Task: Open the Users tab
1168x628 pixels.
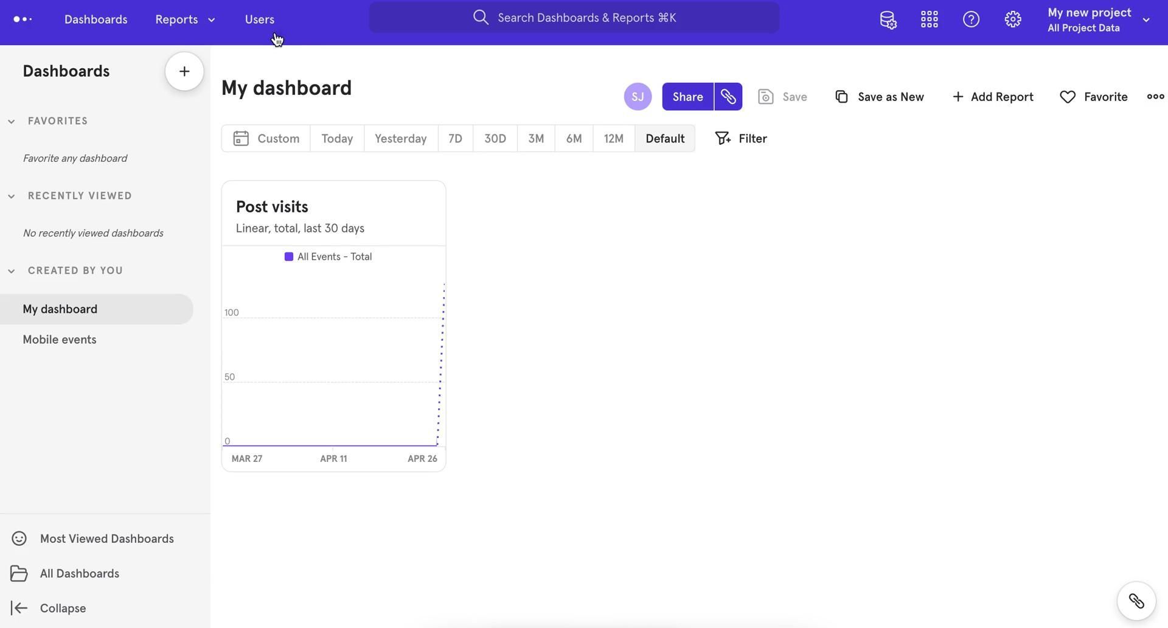Action: (x=259, y=19)
